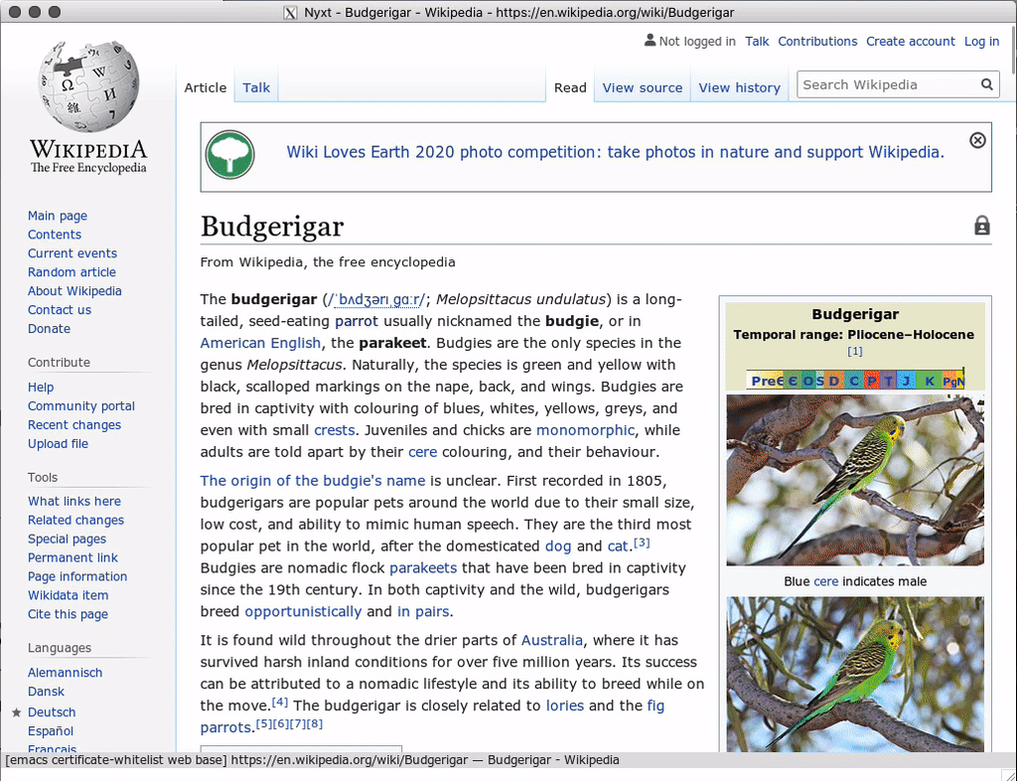Image resolution: width=1017 pixels, height=781 pixels.
Task: View Recent changes
Action: click(x=73, y=425)
